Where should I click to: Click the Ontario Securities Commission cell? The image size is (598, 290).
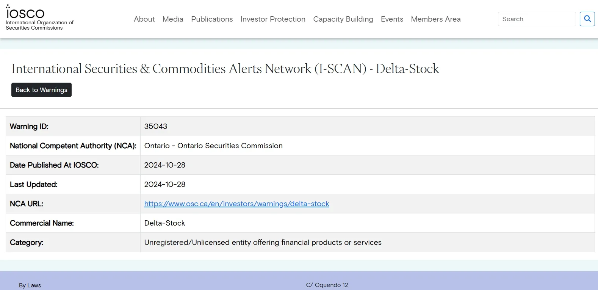click(367, 146)
